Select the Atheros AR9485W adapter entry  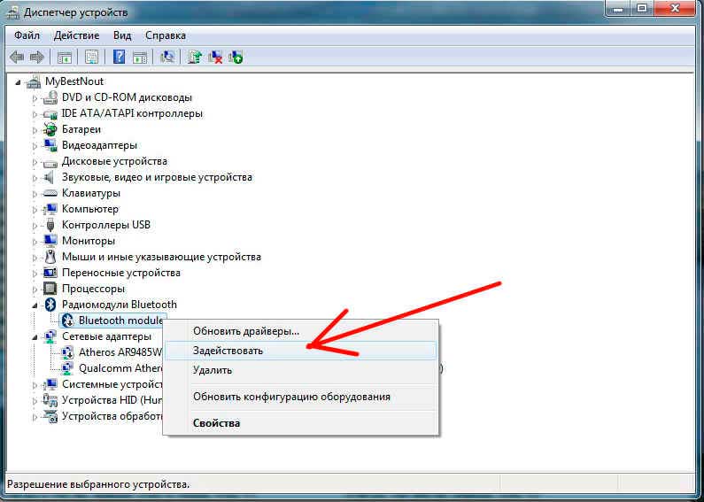click(120, 352)
